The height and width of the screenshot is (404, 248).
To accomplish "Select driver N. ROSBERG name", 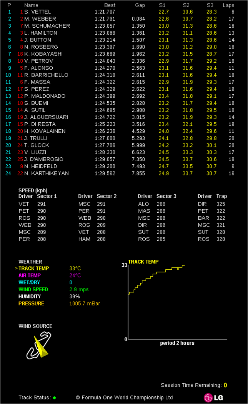I will pyautogui.click(x=41, y=47).
